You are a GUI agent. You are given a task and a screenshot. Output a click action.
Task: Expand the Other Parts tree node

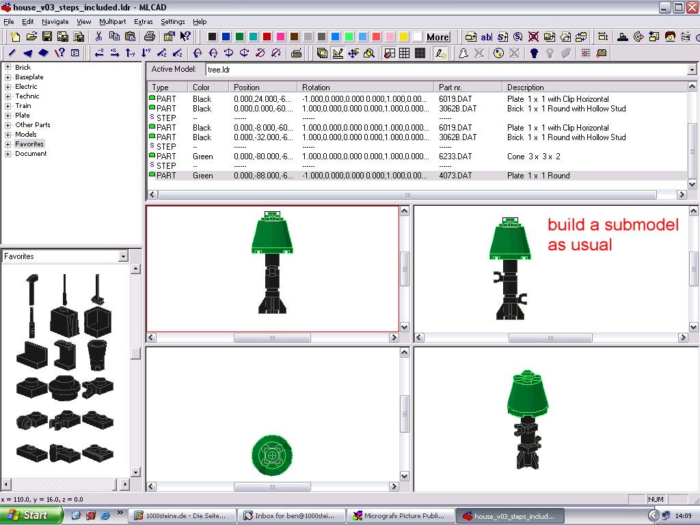[8, 125]
